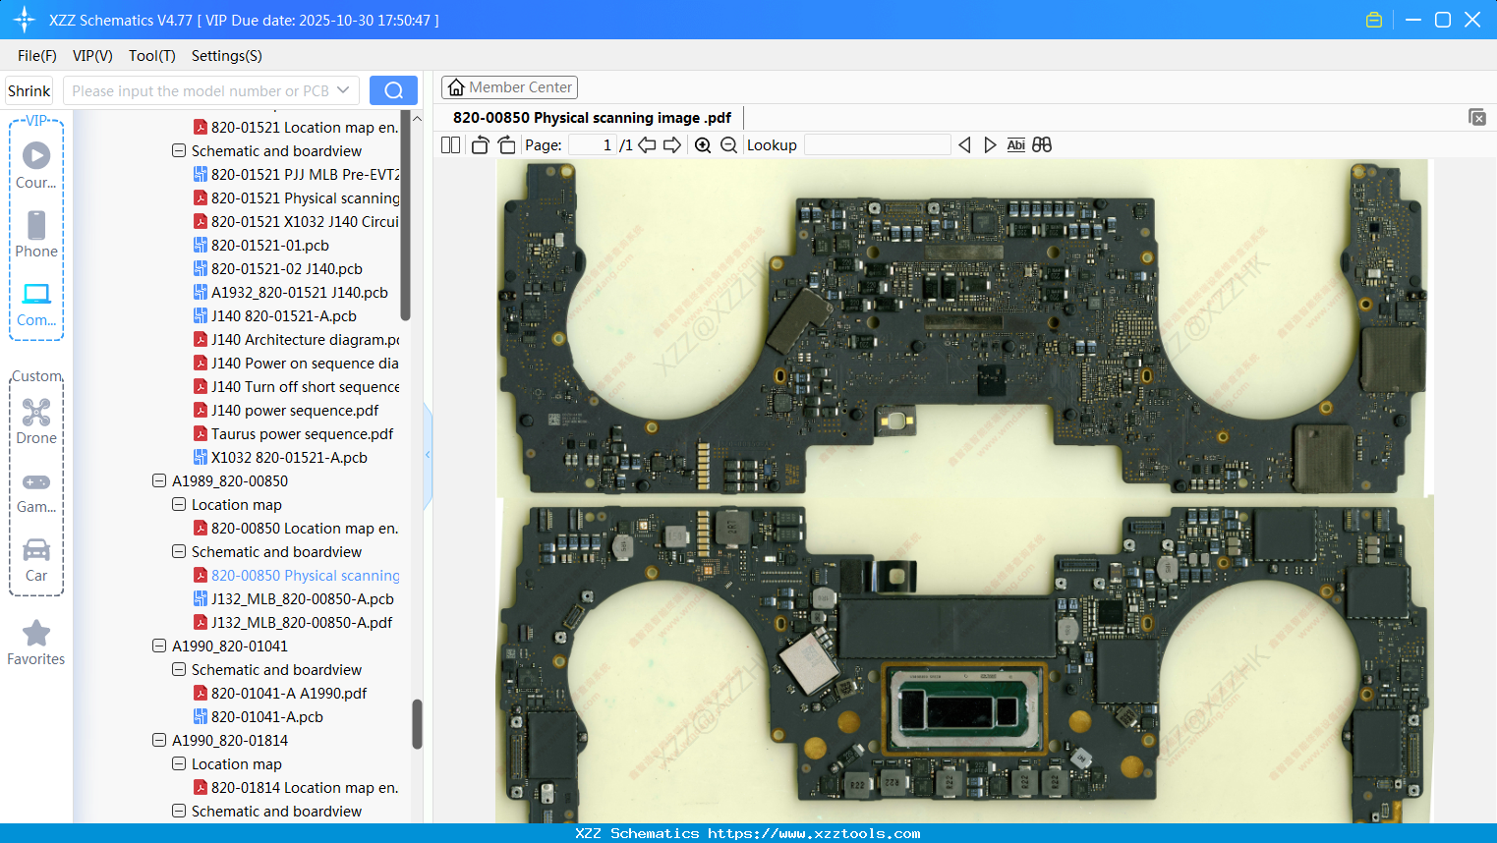This screenshot has width=1497, height=843.
Task: Click the yellow shop bag icon
Action: coord(1374,20)
